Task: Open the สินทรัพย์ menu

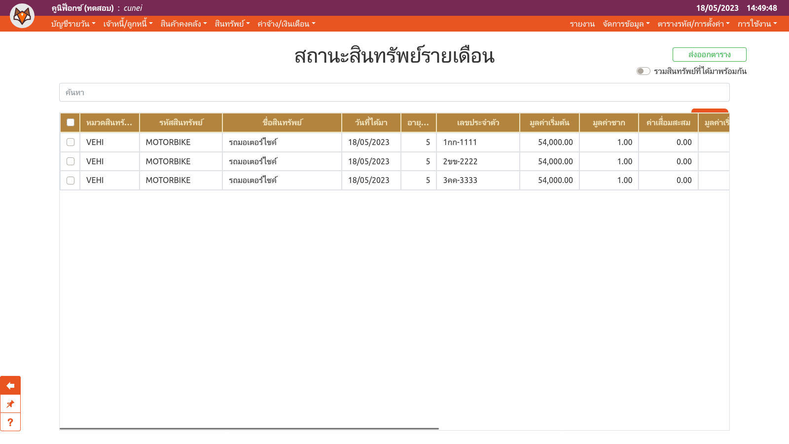Action: coord(232,24)
